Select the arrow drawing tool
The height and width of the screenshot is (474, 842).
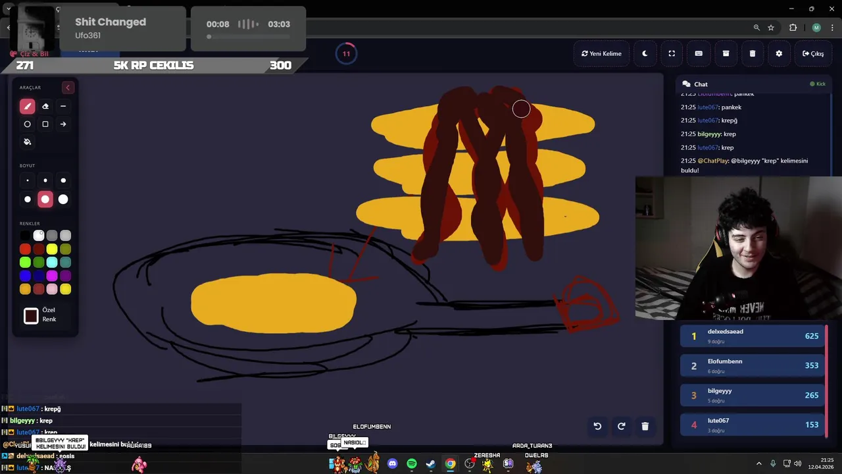[x=63, y=124]
